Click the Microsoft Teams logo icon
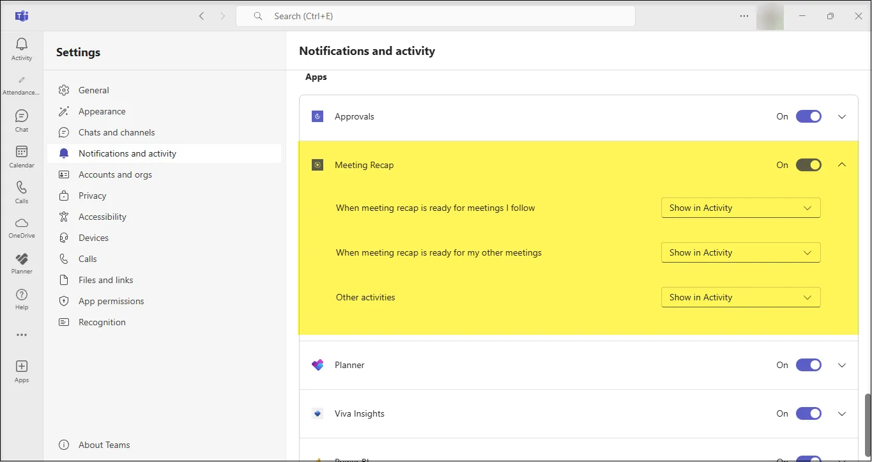Viewport: 872px width, 462px height. point(22,16)
